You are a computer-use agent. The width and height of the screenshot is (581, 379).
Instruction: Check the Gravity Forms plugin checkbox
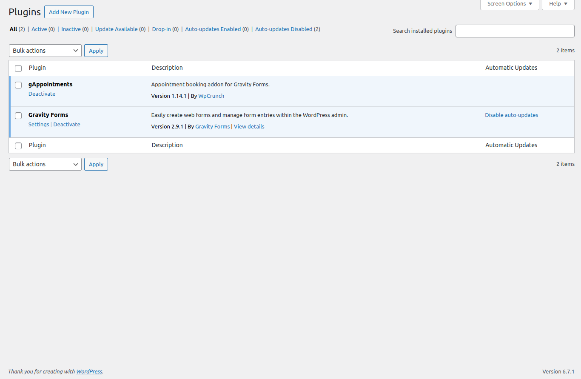[x=18, y=116]
